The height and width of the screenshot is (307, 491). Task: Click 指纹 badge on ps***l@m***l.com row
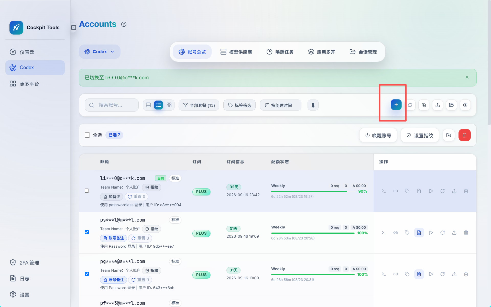click(152, 229)
